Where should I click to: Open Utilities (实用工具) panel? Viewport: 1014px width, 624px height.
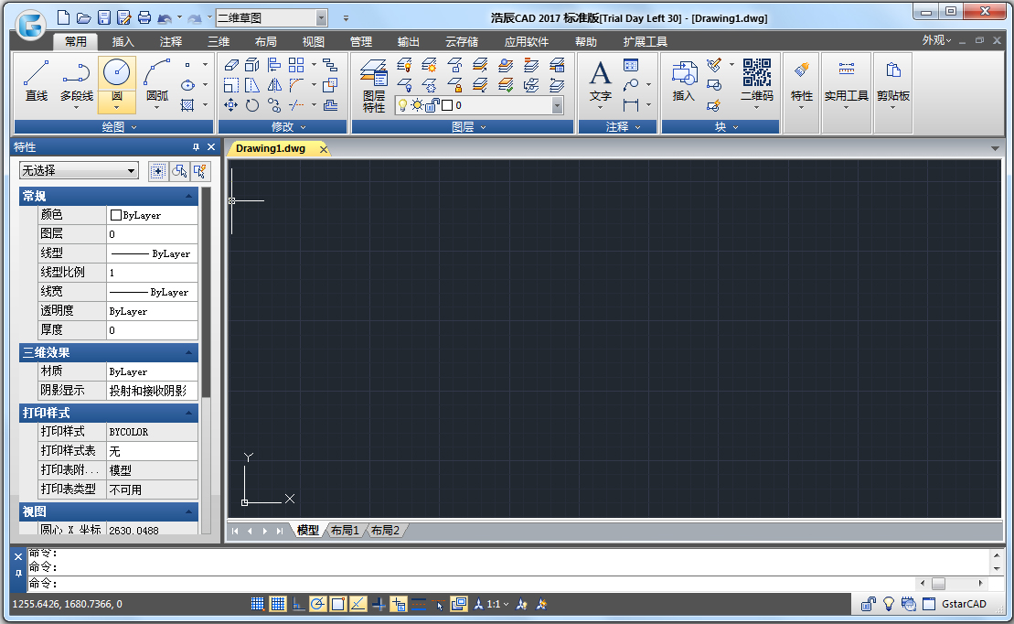846,84
